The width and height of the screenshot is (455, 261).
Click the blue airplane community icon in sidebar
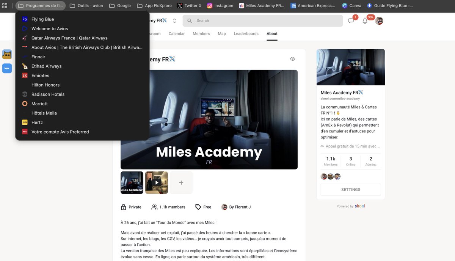pyautogui.click(x=7, y=68)
